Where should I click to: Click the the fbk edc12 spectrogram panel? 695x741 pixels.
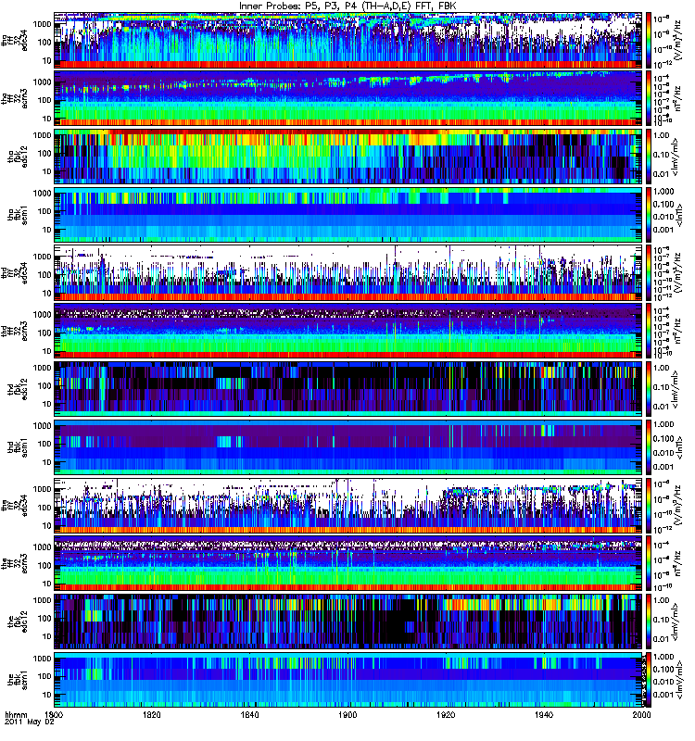tap(348, 622)
